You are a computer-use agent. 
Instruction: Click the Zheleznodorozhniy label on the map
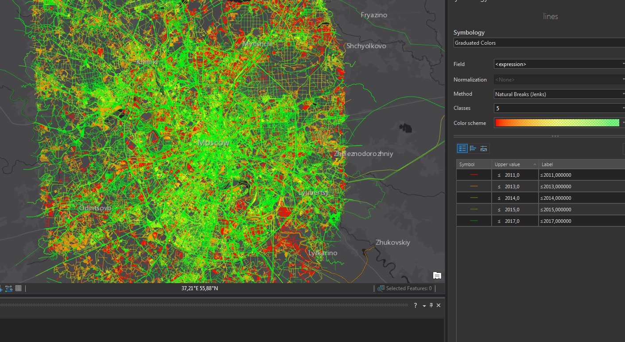[x=364, y=154]
